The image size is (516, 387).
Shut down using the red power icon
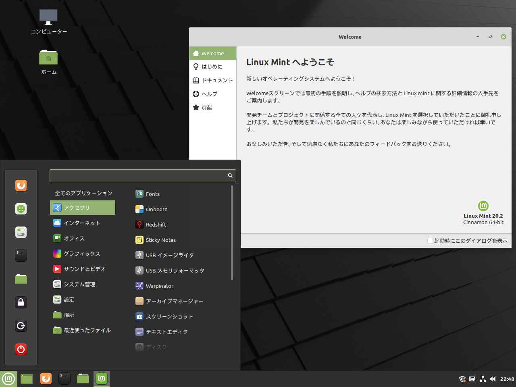tap(21, 349)
